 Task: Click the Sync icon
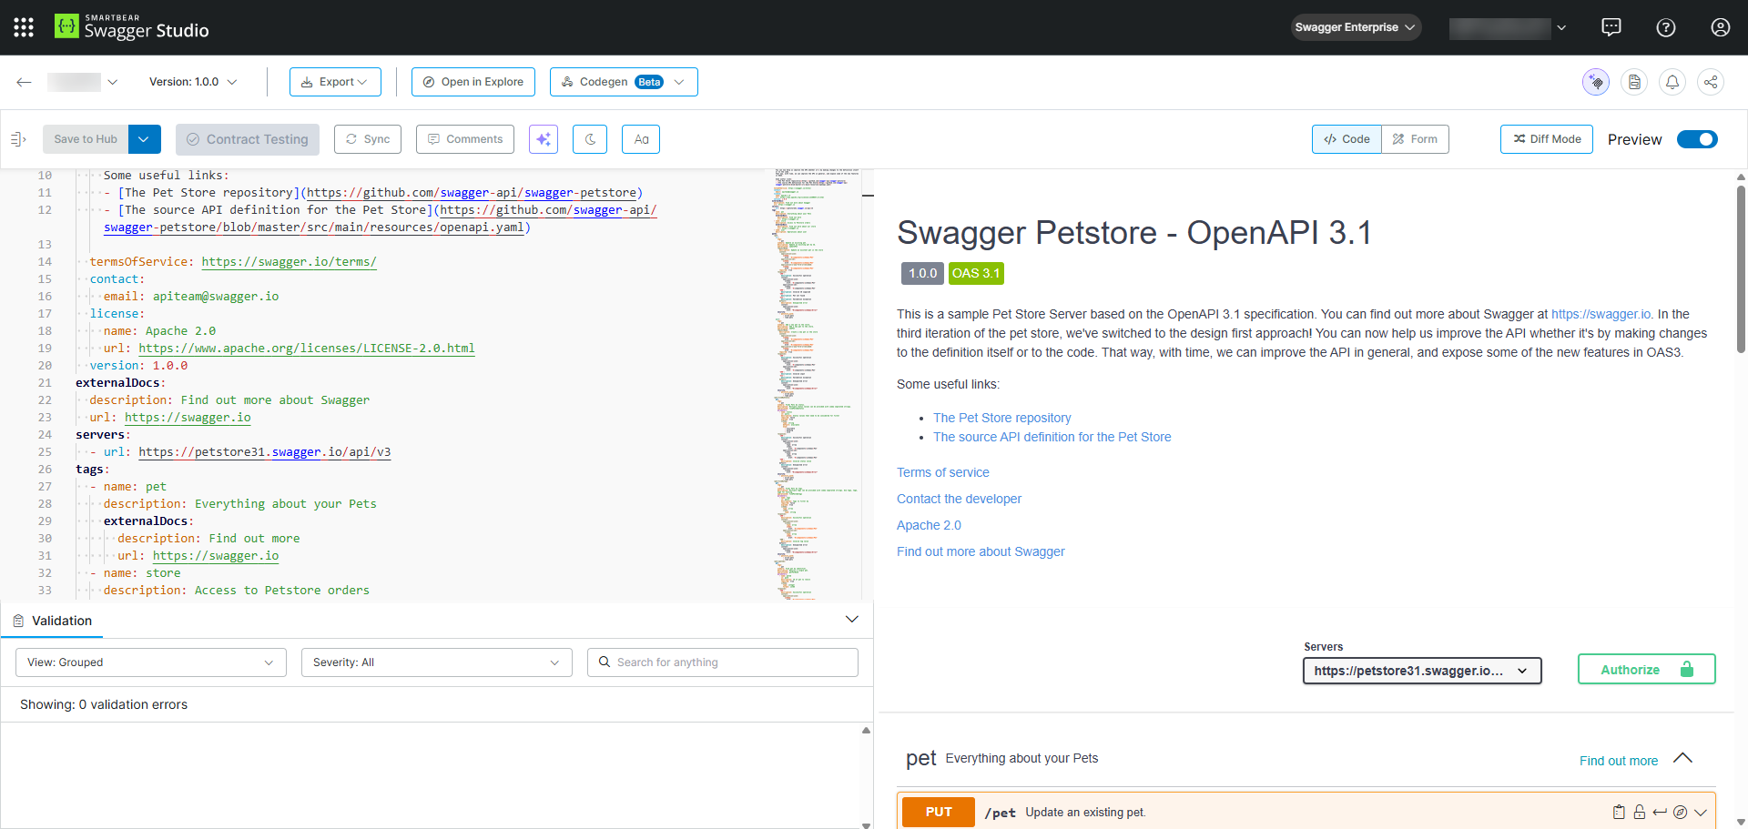[368, 138]
